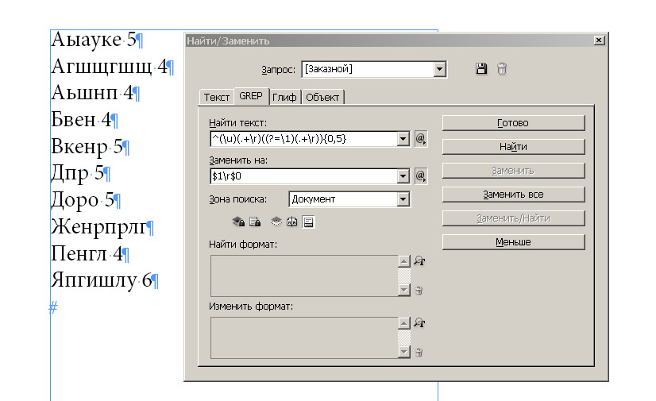Save the current query with the floppy disk icon
Viewport: 656px width, 401px height.
click(481, 68)
